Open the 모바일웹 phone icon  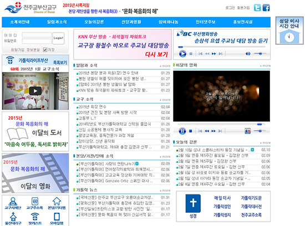pyautogui.click(x=57, y=219)
